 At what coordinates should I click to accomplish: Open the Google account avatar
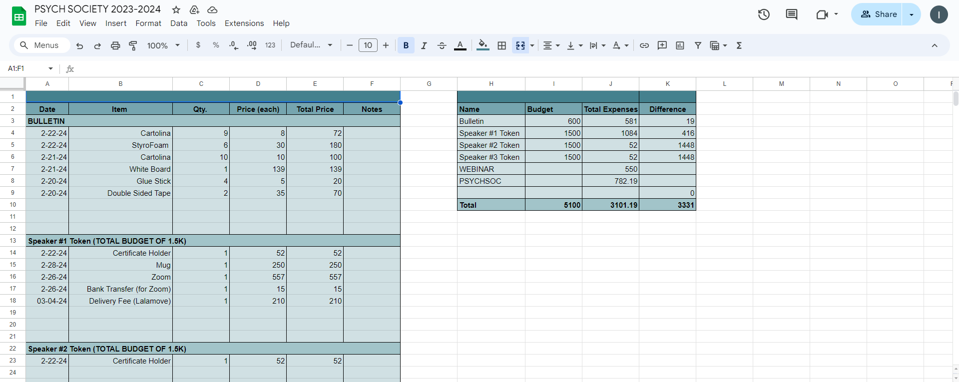[939, 14]
